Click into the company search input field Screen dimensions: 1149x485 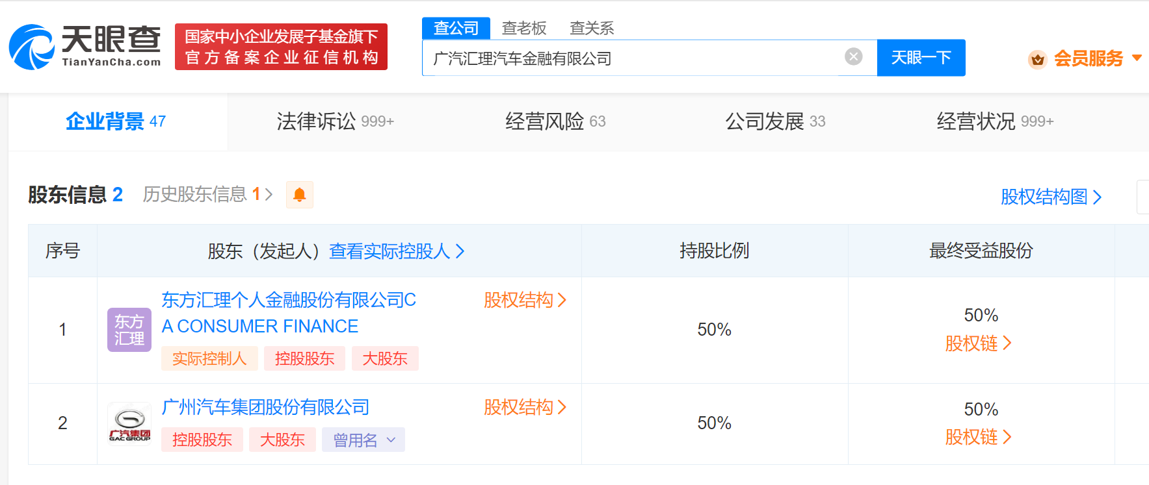pos(631,58)
